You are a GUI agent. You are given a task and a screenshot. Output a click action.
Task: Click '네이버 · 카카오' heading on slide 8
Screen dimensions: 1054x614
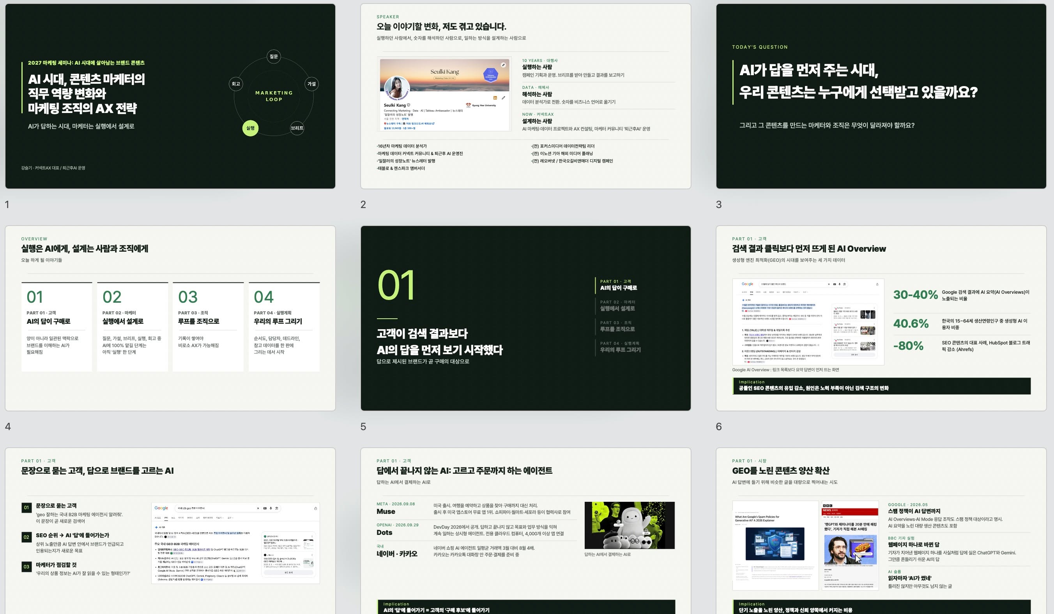(397, 554)
